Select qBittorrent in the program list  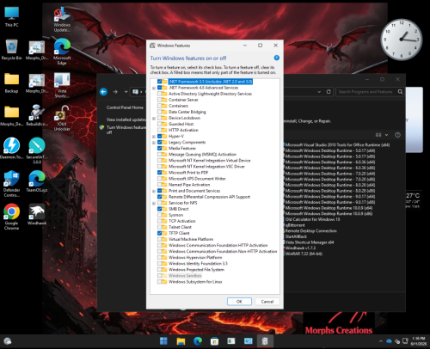pyautogui.click(x=295, y=225)
